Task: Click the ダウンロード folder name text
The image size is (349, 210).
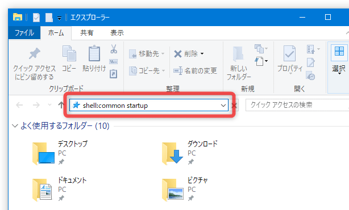Action: coord(202,144)
